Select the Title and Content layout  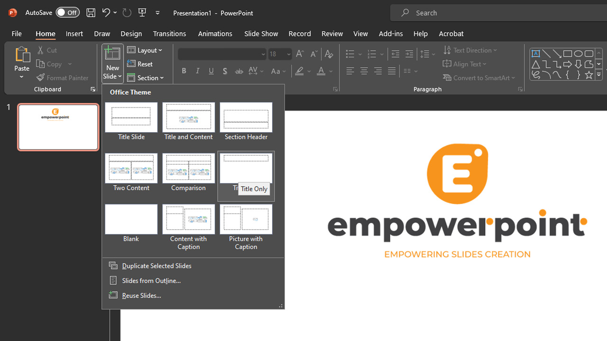(x=188, y=122)
